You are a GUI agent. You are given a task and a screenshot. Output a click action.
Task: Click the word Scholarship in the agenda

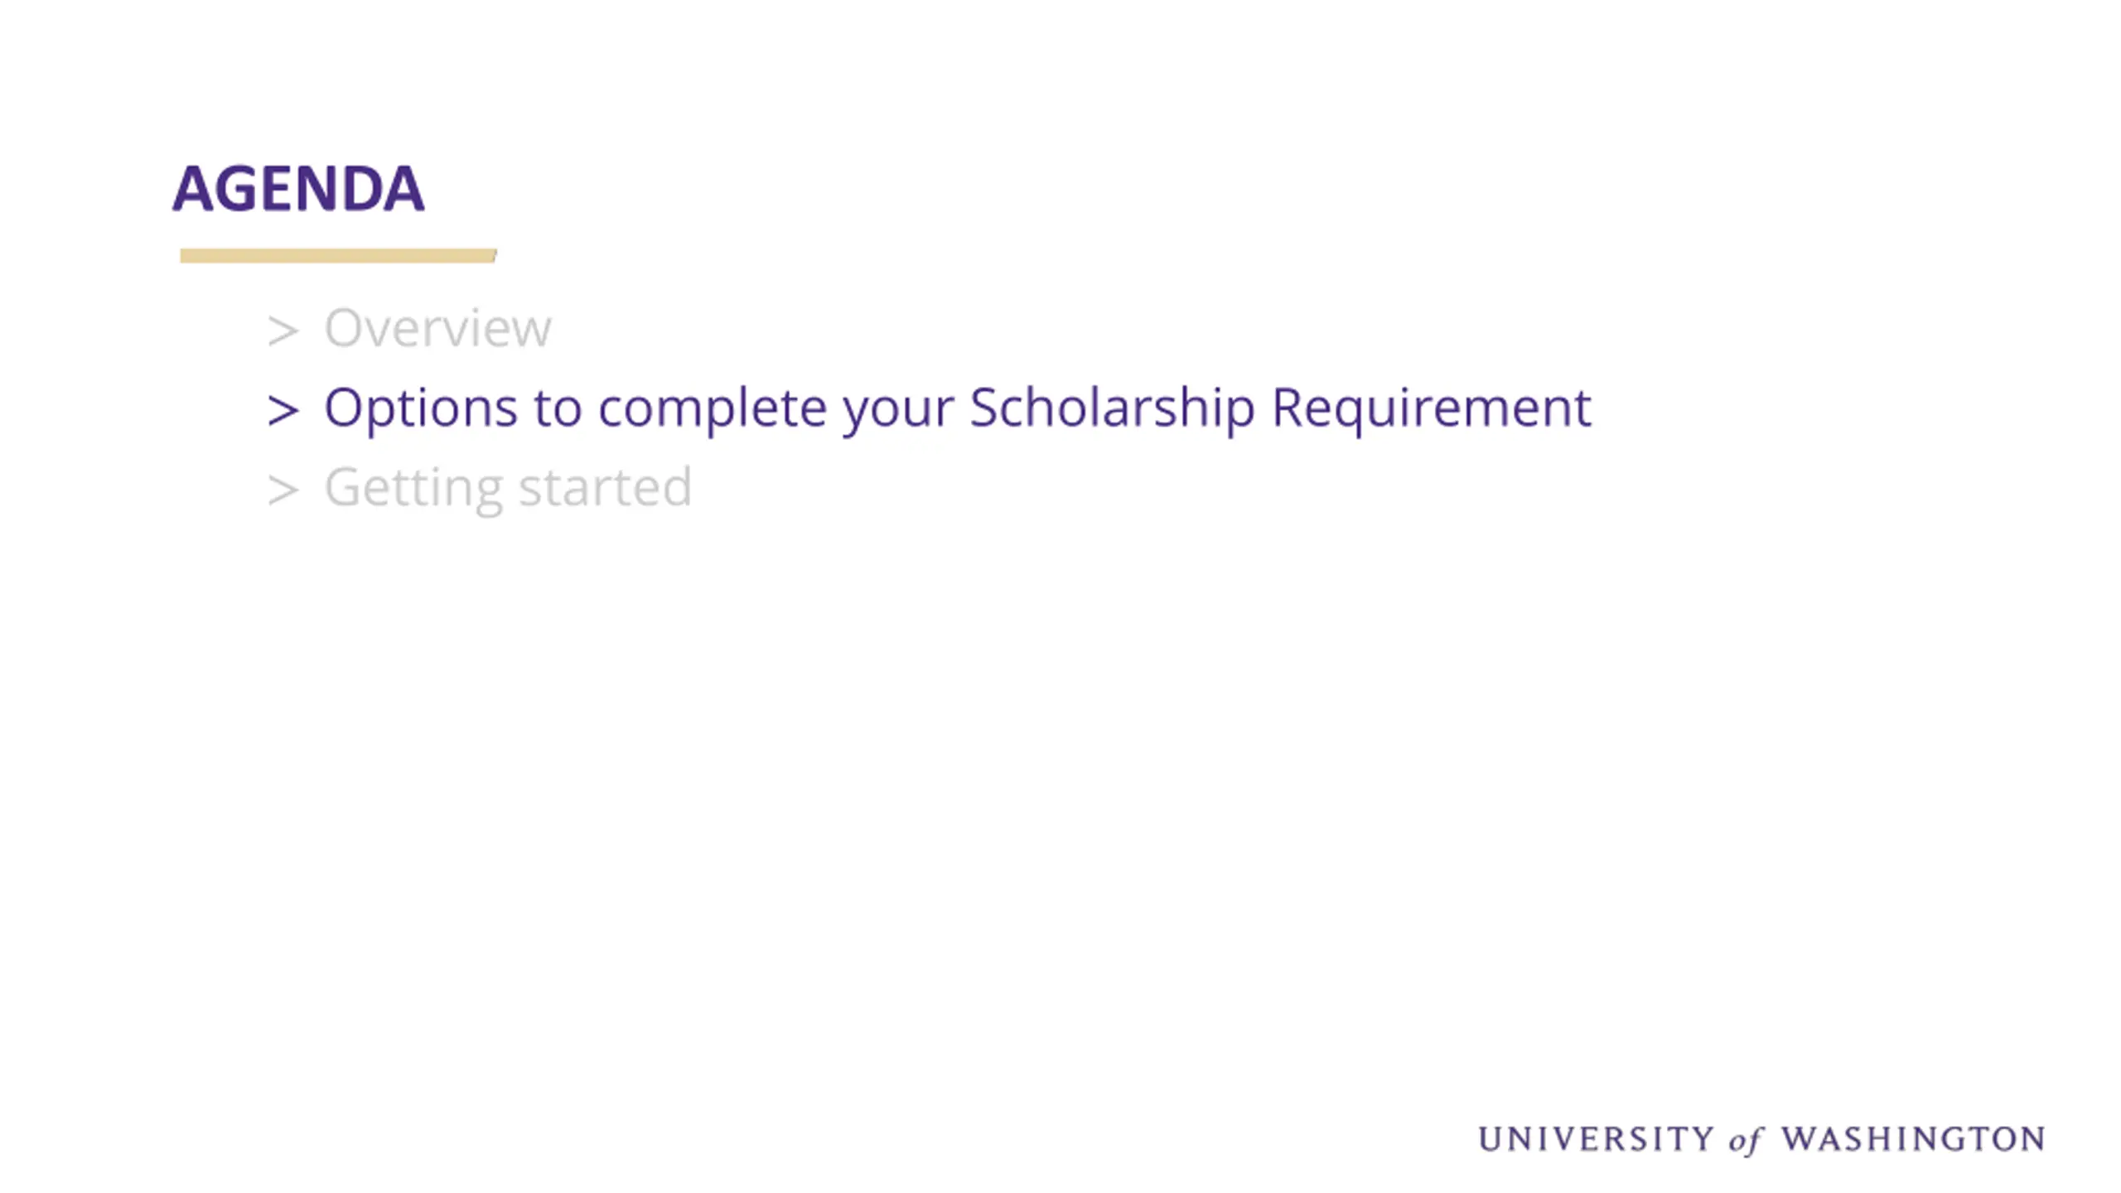pos(1112,408)
